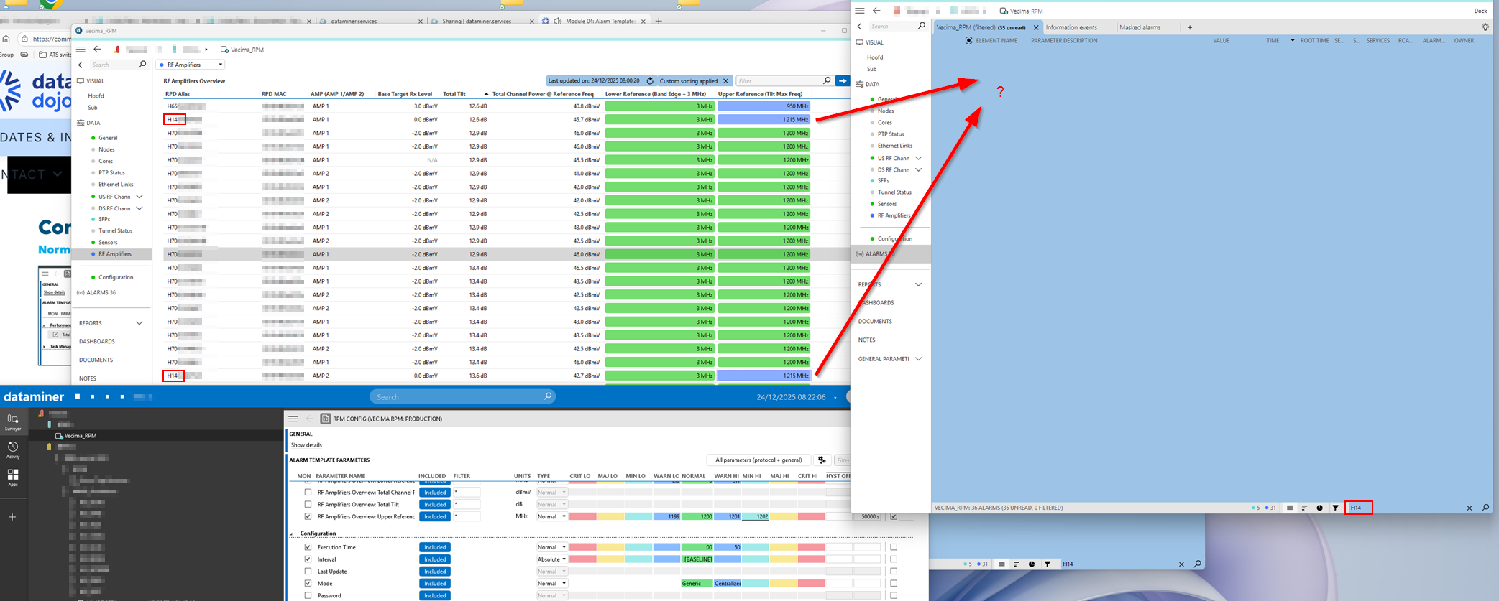
Task: Open Type dropdown for Interval row
Action: pyautogui.click(x=551, y=559)
